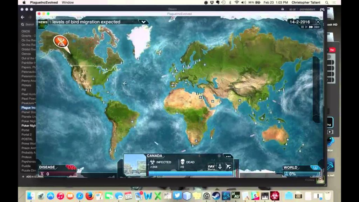
Task: Open Steam from the Dock
Action: click(x=216, y=196)
